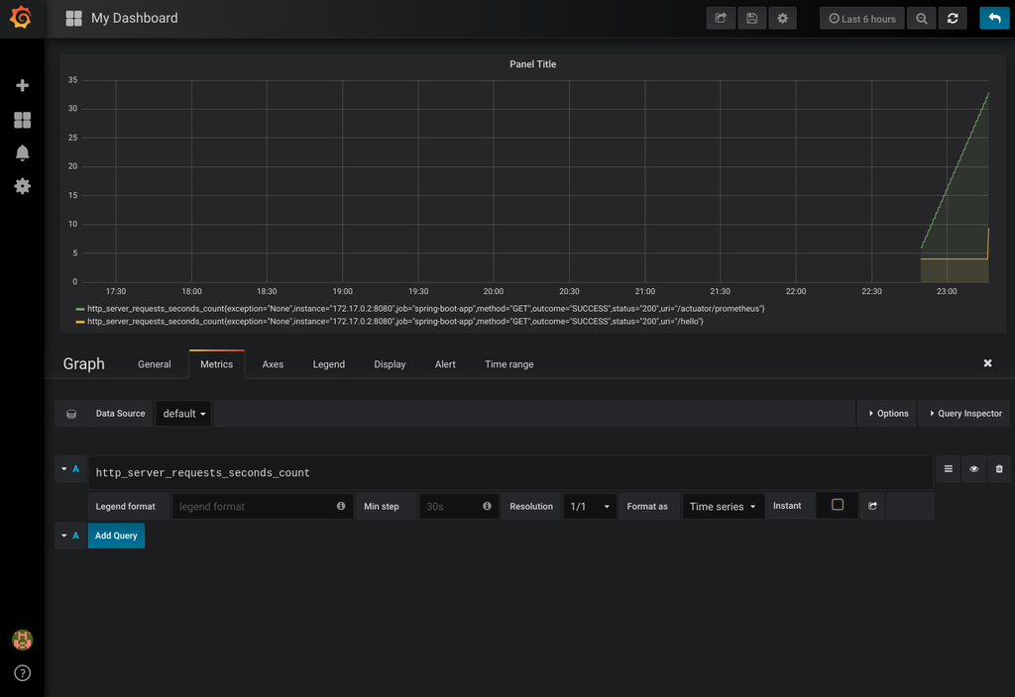Open the My Dashboard title dropdown
This screenshot has height=697, width=1015.
pos(135,18)
